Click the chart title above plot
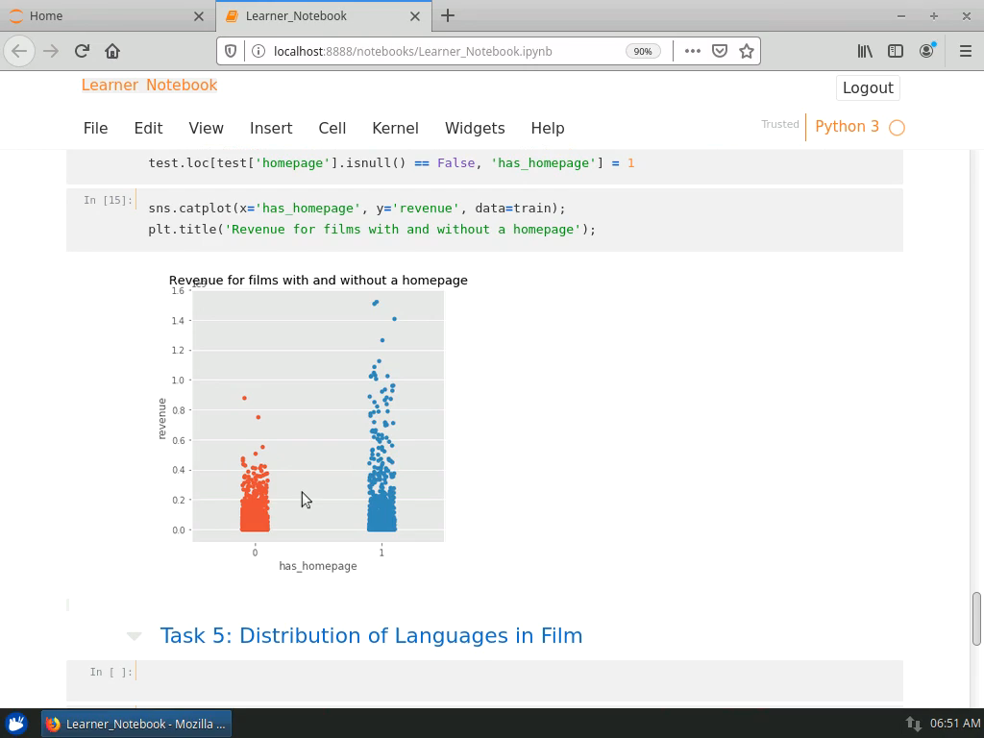This screenshot has width=984, height=738. point(317,281)
